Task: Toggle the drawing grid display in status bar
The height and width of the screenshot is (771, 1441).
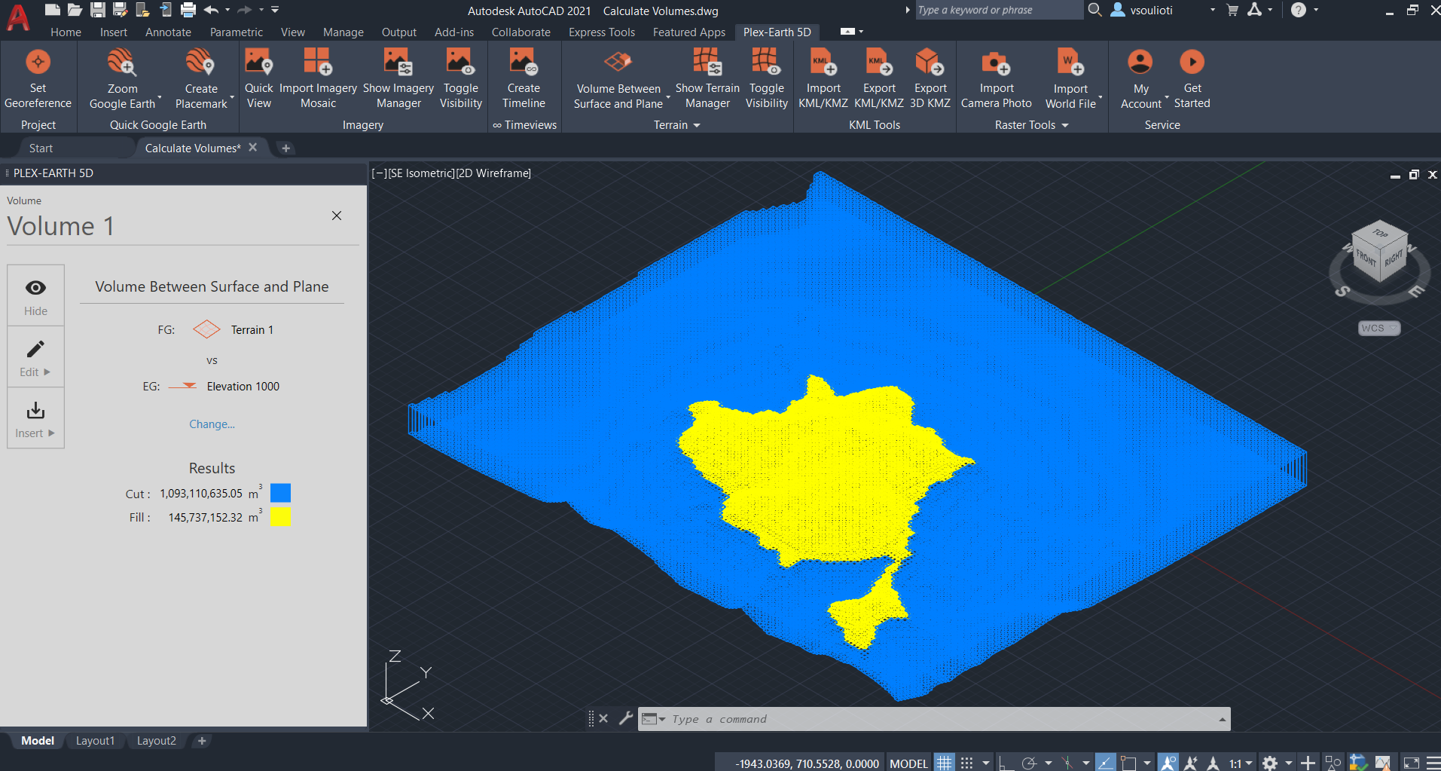Action: [944, 763]
